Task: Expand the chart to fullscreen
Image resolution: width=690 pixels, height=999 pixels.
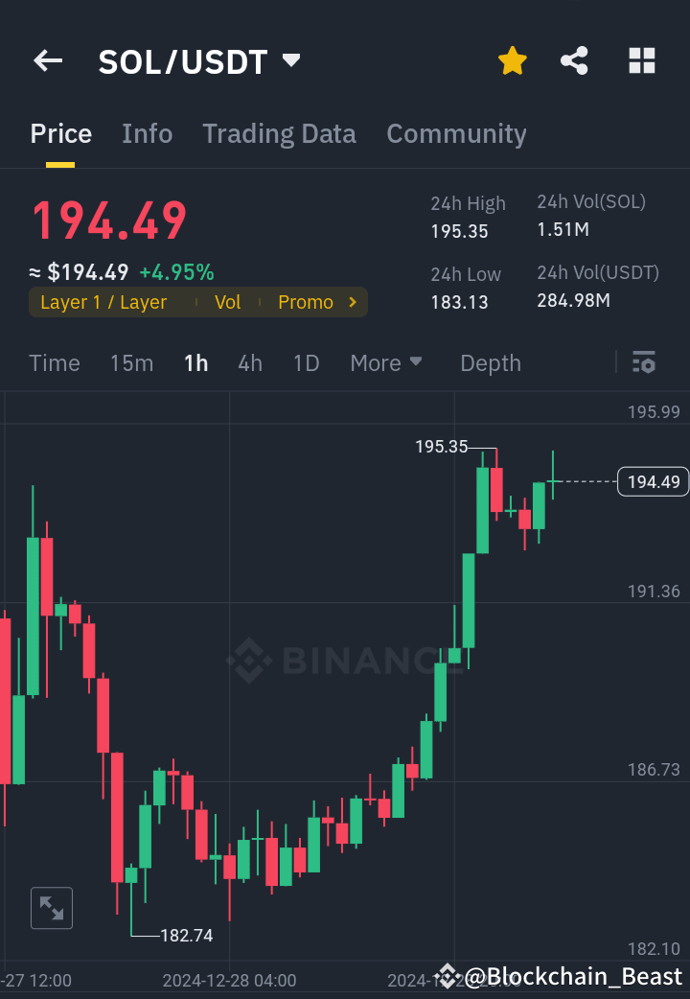Action: tap(51, 908)
